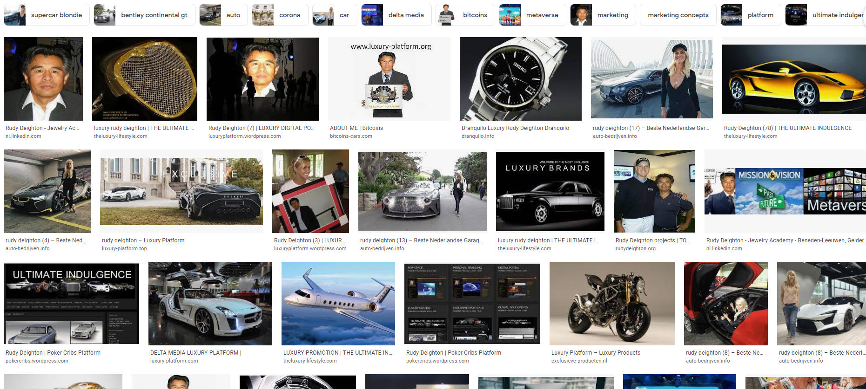Open the BMW i8 garage image

pos(47,191)
